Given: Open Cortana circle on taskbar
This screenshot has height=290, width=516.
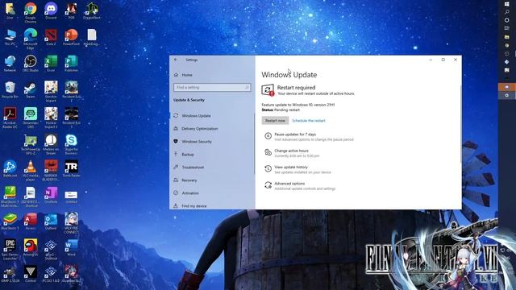Looking at the screenshot, I should coord(507,20).
